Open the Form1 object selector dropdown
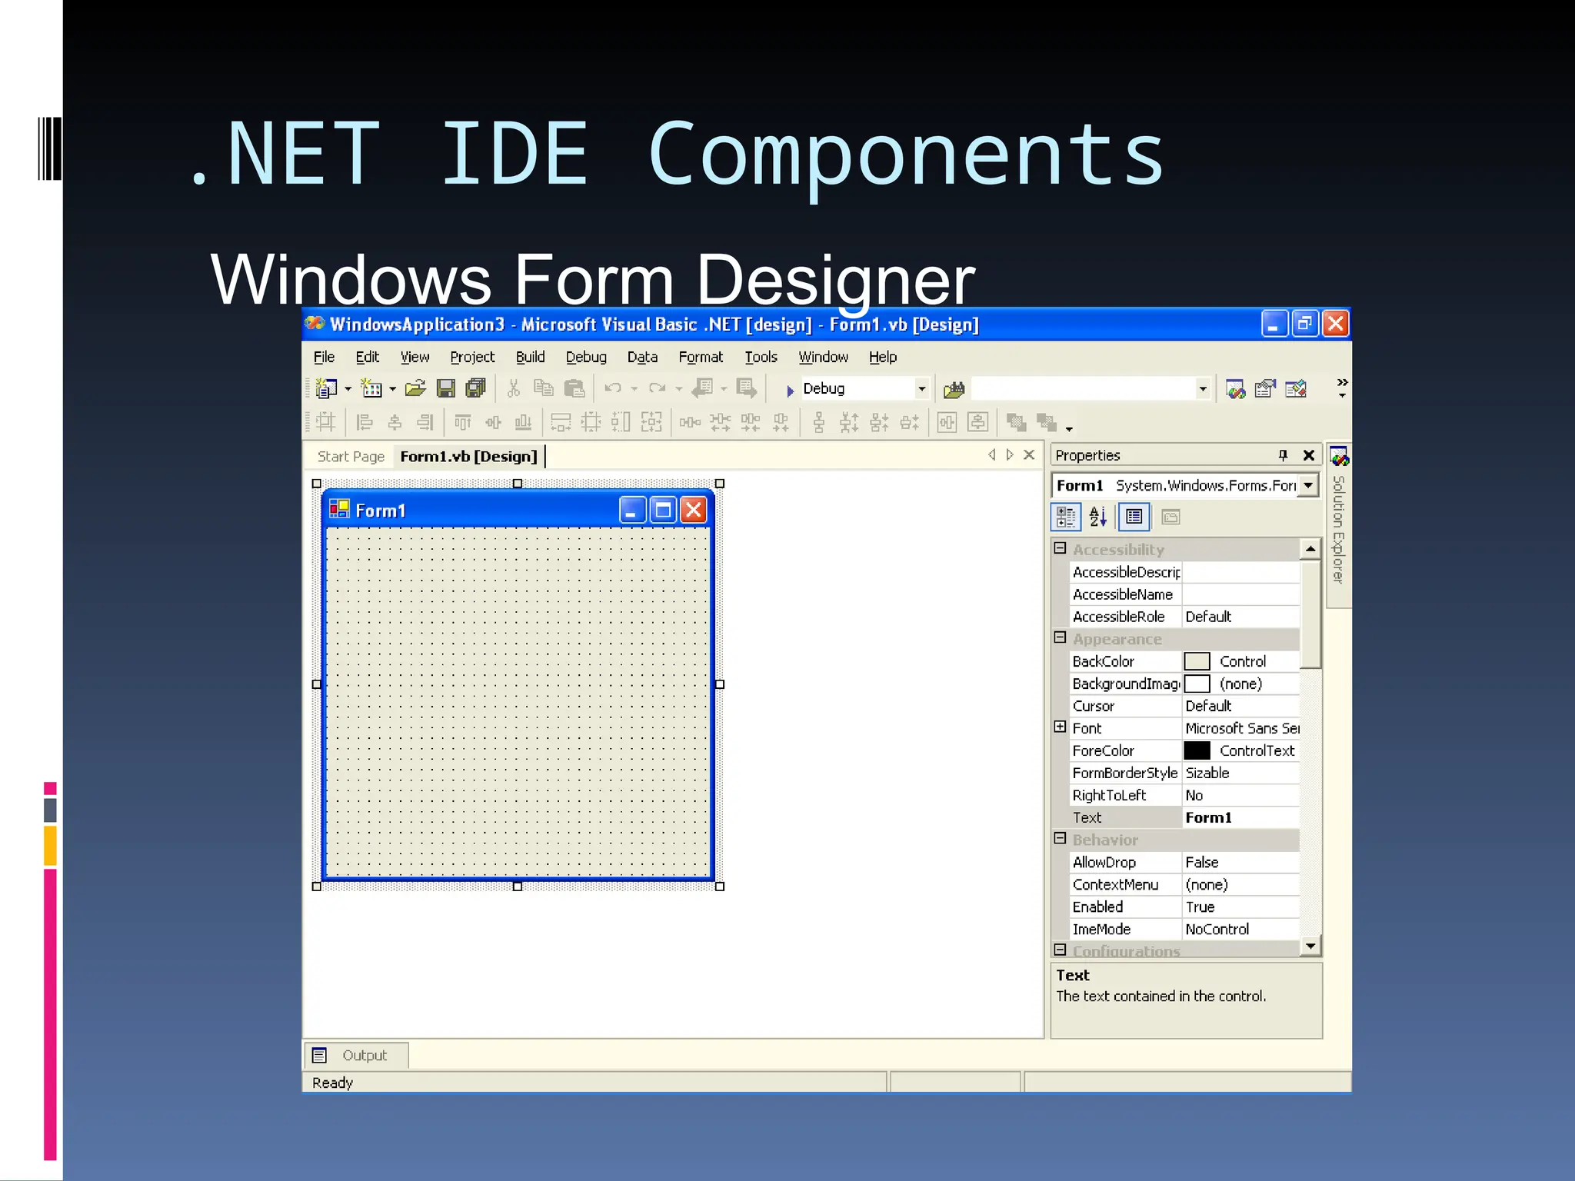The height and width of the screenshot is (1181, 1575). coord(1309,486)
